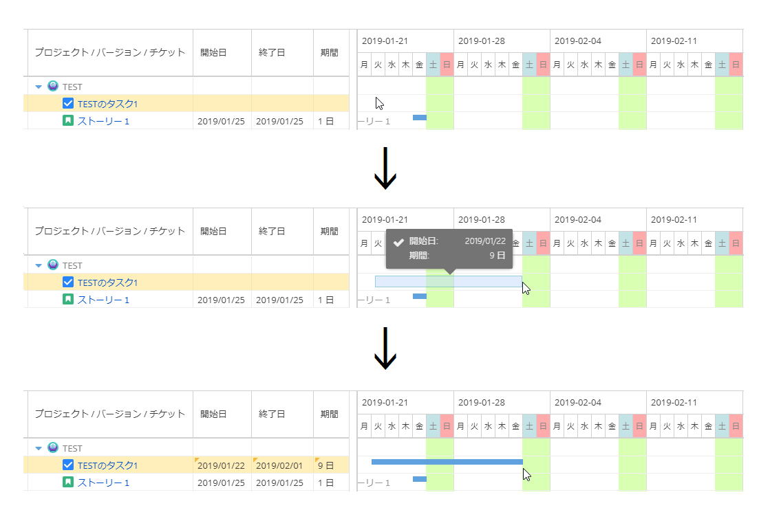
Task: Click week header 2019-02-04 in bottom chart
Action: point(598,403)
